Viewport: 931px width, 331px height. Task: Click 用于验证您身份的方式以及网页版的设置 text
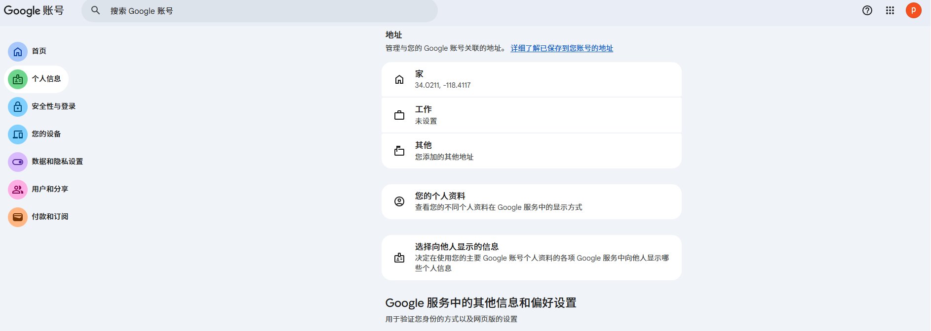click(x=451, y=319)
